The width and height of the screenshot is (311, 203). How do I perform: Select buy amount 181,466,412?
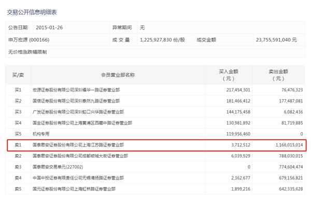point(238,101)
